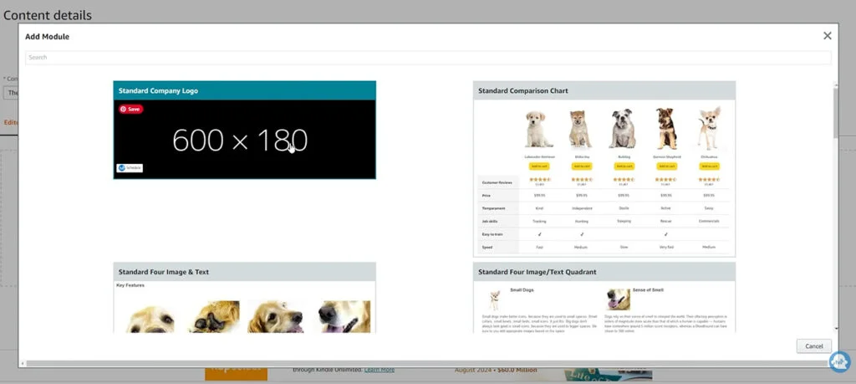This screenshot has height=384, width=856.
Task: Click the scroll-down arrow of module list
Action: coord(836,329)
